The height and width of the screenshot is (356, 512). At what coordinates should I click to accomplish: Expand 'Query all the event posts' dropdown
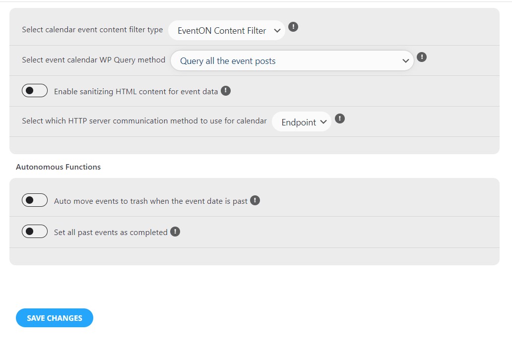pyautogui.click(x=292, y=60)
